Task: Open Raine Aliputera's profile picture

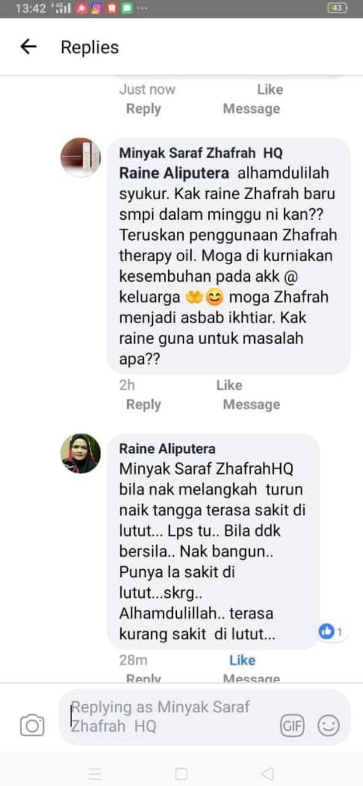Action: pos(80,454)
